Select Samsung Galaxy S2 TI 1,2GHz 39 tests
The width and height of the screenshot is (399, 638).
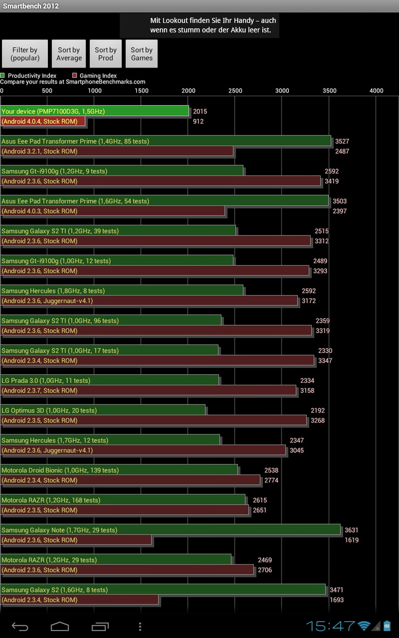pos(118,231)
